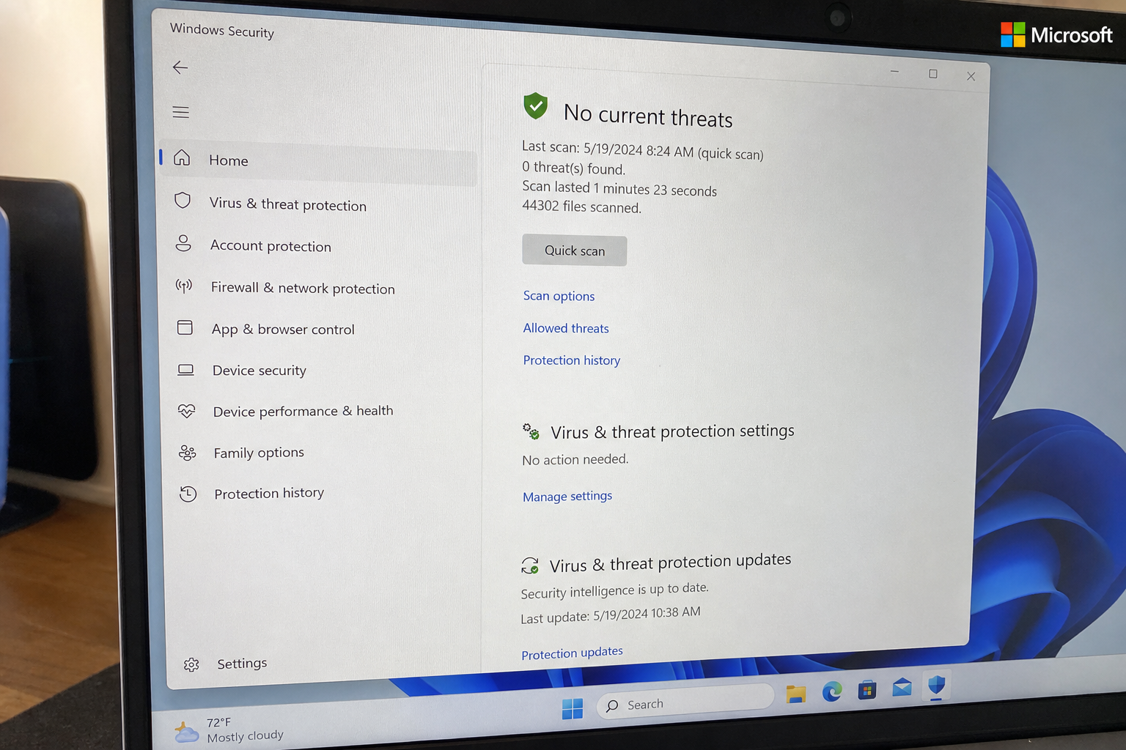Open Virus & threat protection page
This screenshot has height=750, width=1126.
tap(288, 204)
